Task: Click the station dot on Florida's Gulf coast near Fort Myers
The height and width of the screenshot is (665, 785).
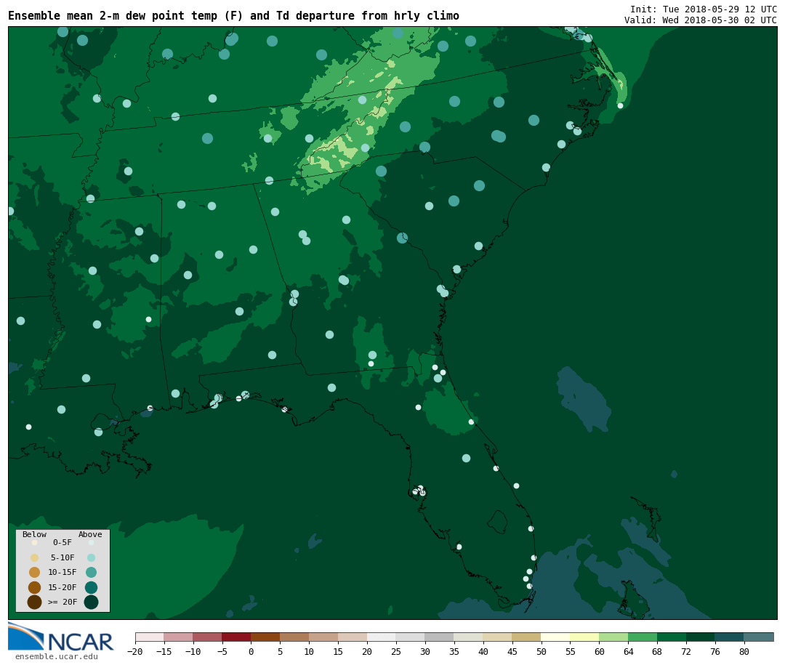Action: (x=459, y=547)
